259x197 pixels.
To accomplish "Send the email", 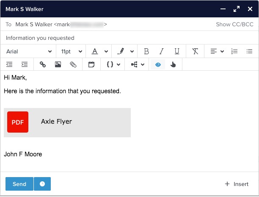I will [x=19, y=184].
